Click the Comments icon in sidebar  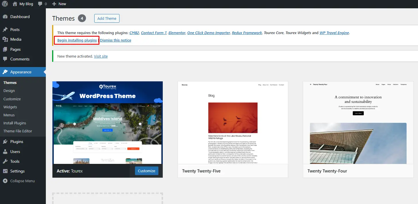pyautogui.click(x=5, y=59)
